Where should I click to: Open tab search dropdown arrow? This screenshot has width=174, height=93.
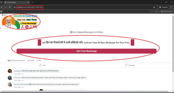pos(1,2)
